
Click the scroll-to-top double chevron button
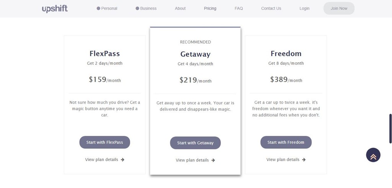373,155
